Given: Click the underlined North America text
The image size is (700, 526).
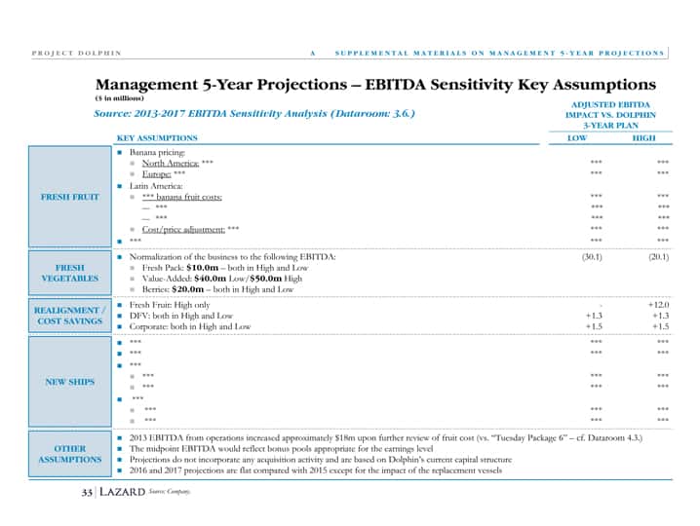Looking at the screenshot, I should pos(171,164).
